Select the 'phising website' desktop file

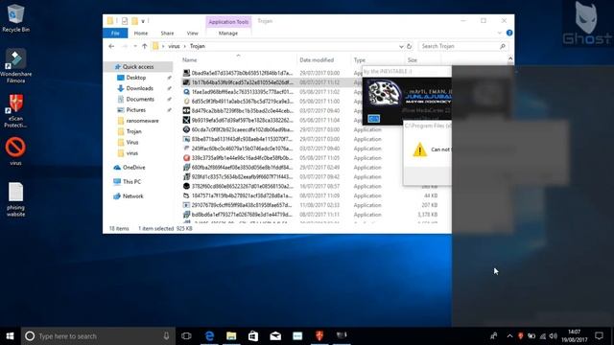coord(15,199)
